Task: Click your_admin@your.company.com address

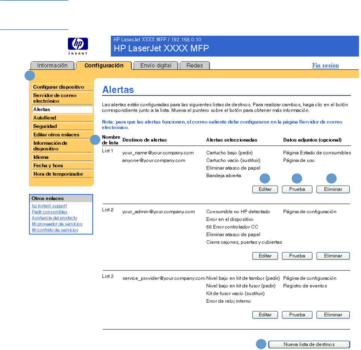Action: tap(159, 212)
